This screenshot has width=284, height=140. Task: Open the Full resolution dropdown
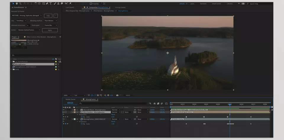click(x=80, y=95)
